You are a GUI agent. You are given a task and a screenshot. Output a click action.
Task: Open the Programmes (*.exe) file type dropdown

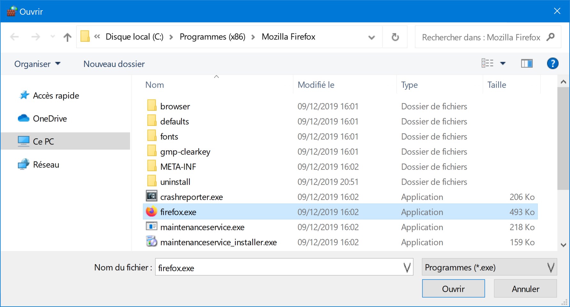(x=489, y=267)
